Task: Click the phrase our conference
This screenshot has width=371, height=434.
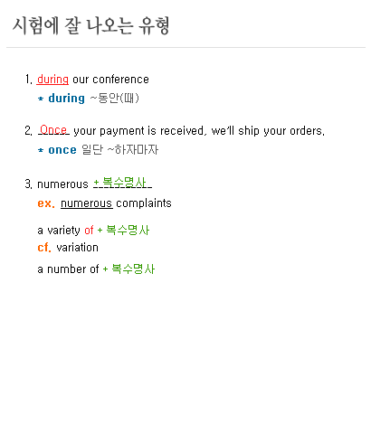Action: click(110, 80)
